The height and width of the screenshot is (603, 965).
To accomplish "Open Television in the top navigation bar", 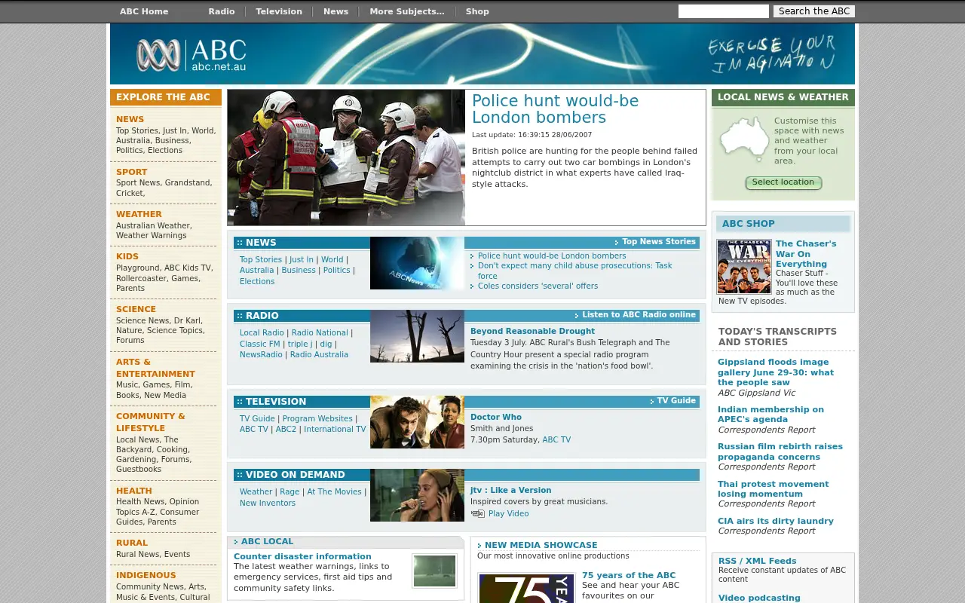I will click(x=279, y=11).
